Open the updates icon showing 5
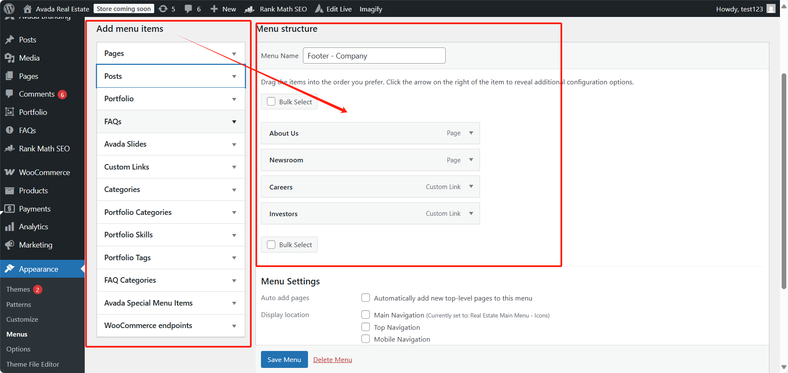This screenshot has height=373, width=788. pyautogui.click(x=163, y=9)
